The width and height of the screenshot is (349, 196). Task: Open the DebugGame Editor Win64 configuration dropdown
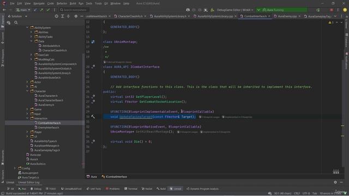235,10
